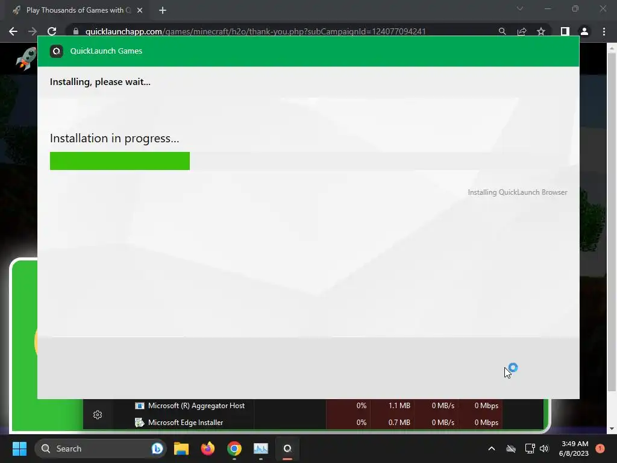Click Aggregator Host process icon
Image resolution: width=617 pixels, height=463 pixels.
(x=140, y=406)
